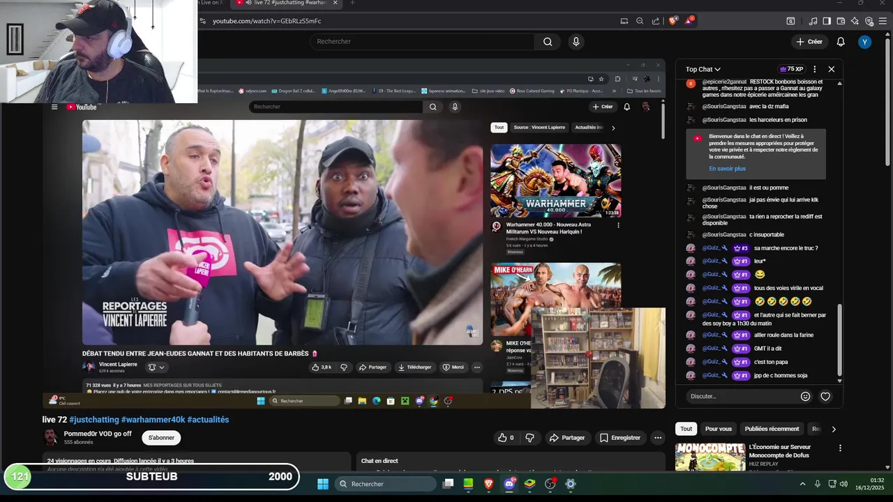Select the Publiées récemment chip

772,429
